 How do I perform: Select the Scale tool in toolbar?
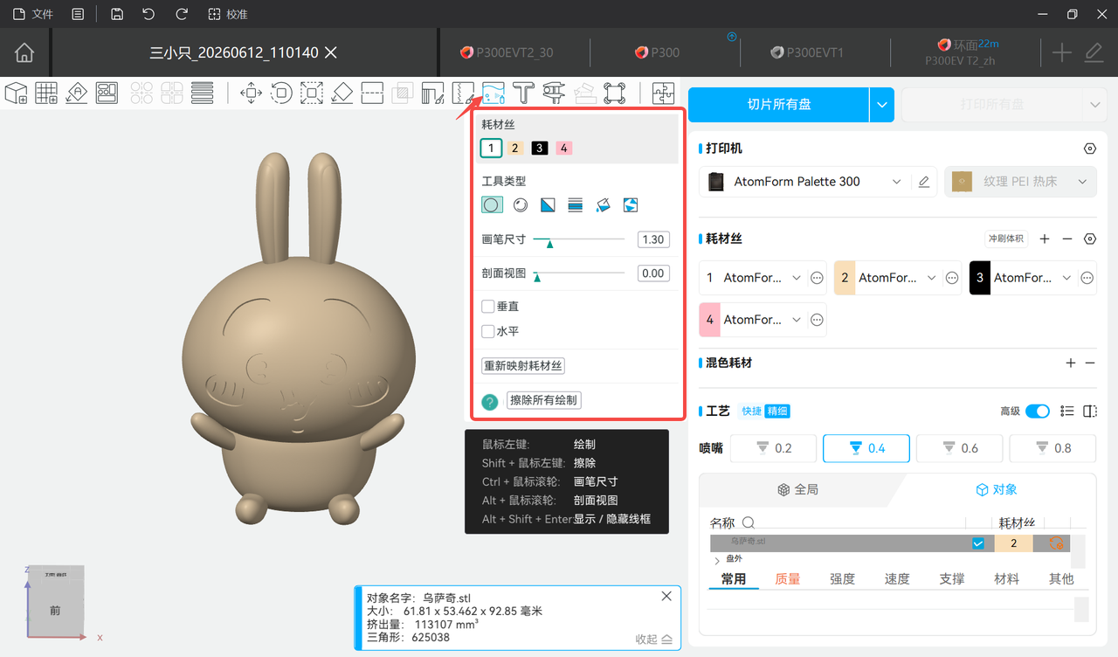pos(312,93)
